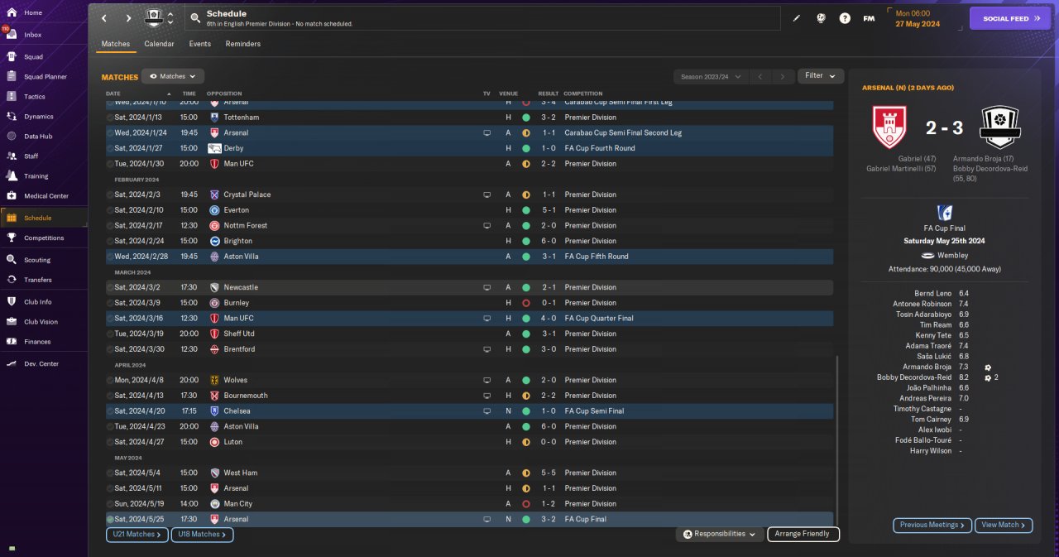
Task: Open Club Vision page
Action: pos(41,322)
